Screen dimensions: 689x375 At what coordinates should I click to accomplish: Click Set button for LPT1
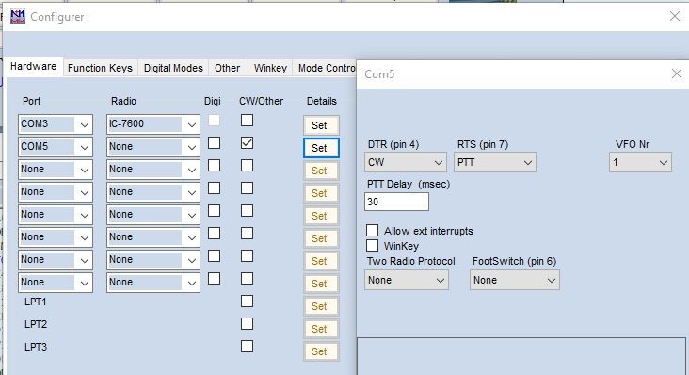pos(321,306)
